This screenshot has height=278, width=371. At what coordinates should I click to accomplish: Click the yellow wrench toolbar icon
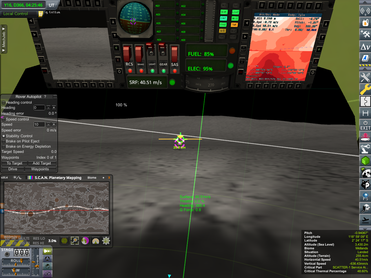pyautogui.click(x=365, y=89)
